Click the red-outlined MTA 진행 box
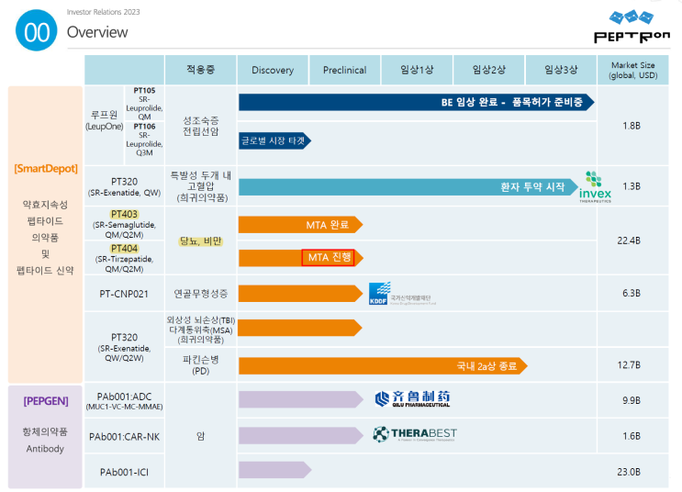The height and width of the screenshot is (492, 682). 328,257
